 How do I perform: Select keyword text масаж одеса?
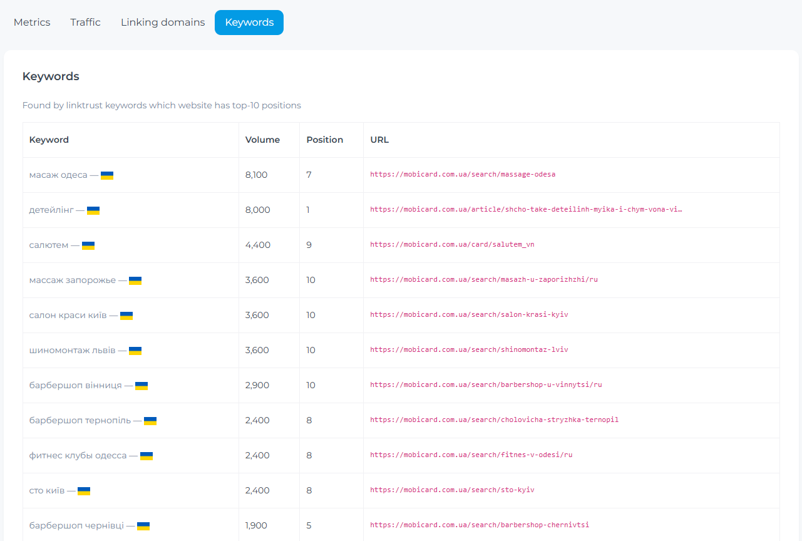[58, 175]
